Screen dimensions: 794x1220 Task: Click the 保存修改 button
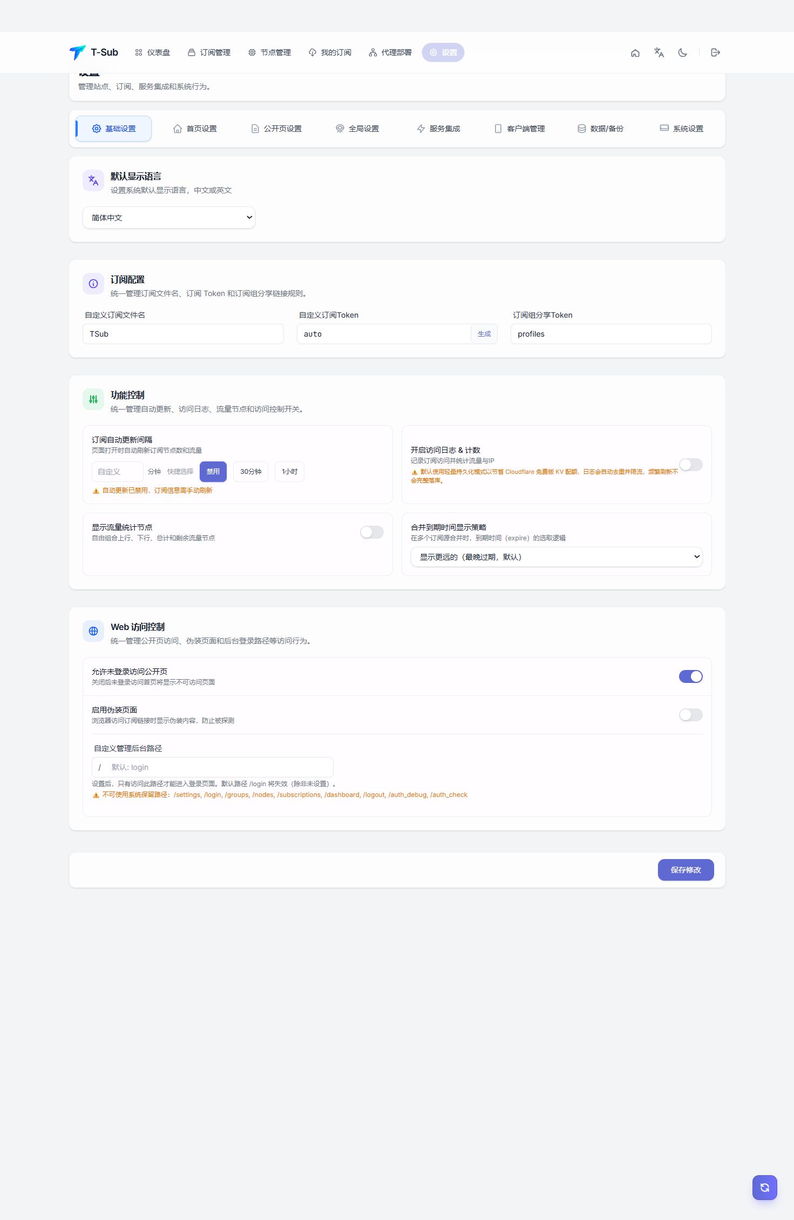[x=686, y=870]
